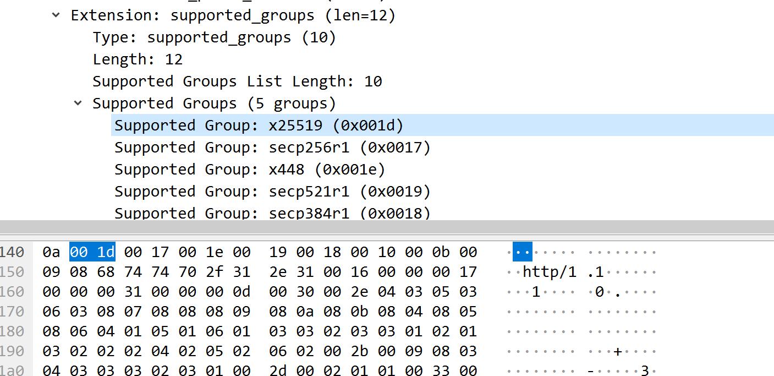The width and height of the screenshot is (774, 376).
Task: Select Supported Group secp256r1 (0x0017)
Action: [272, 148]
